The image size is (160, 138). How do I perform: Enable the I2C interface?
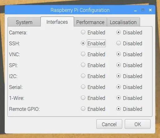coord(83,76)
